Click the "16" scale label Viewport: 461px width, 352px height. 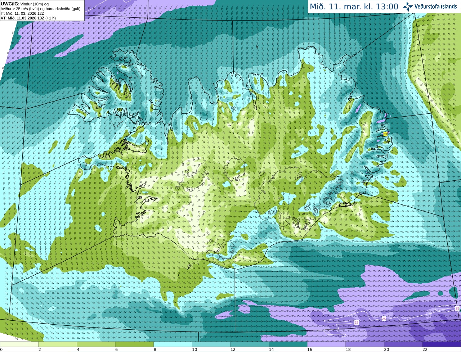(x=310, y=349)
